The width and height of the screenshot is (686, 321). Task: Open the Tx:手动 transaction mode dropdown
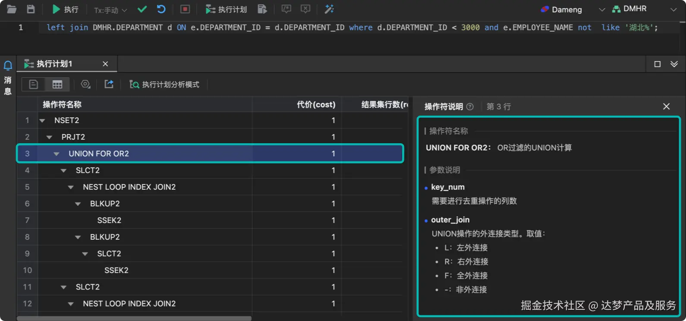click(110, 9)
